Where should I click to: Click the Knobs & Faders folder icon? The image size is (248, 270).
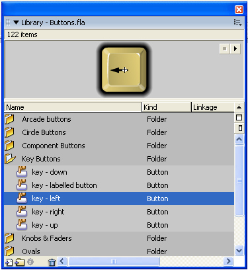(x=9, y=238)
